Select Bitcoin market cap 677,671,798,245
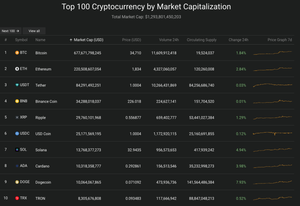This screenshot has width=300, height=206. point(87,53)
